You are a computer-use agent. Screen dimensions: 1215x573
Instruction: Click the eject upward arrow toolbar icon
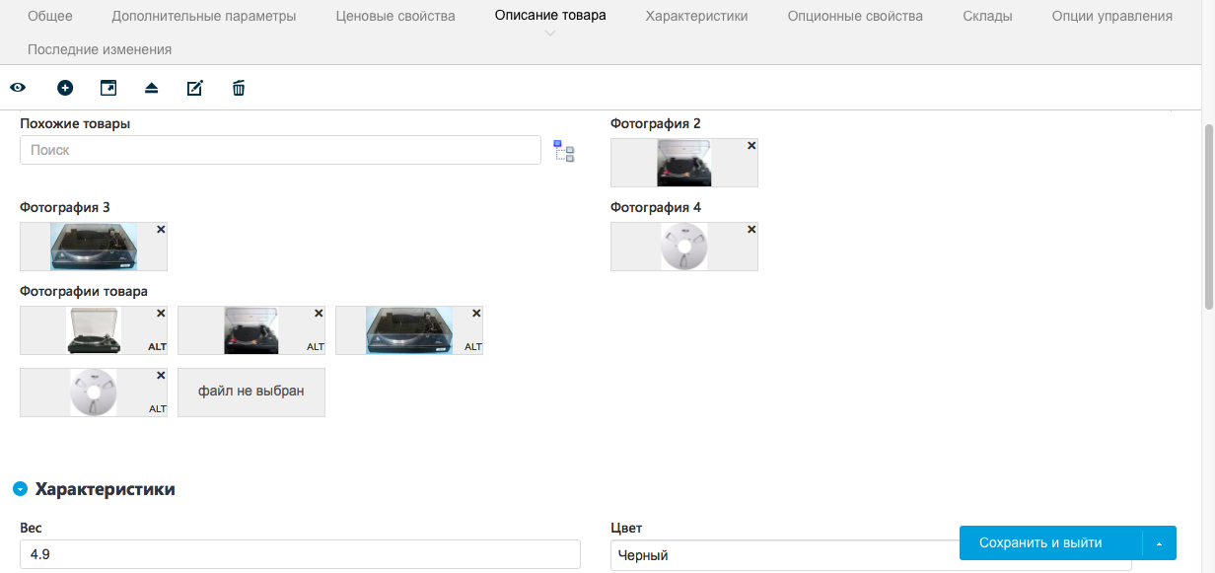[151, 88]
